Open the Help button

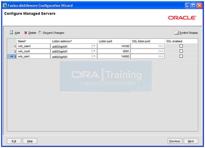click(x=30, y=141)
